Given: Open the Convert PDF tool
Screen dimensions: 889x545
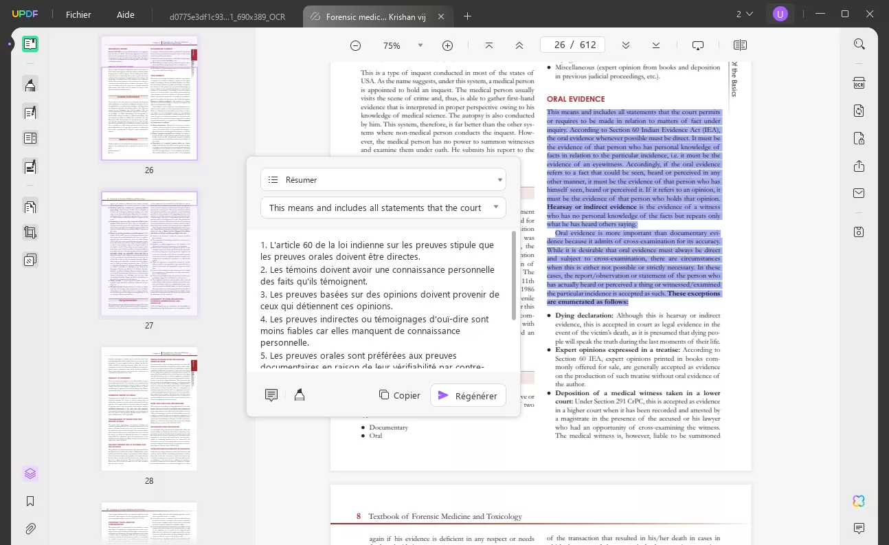Looking at the screenshot, I should point(859,111).
